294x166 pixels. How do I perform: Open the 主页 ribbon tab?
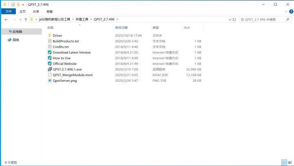(x=22, y=11)
